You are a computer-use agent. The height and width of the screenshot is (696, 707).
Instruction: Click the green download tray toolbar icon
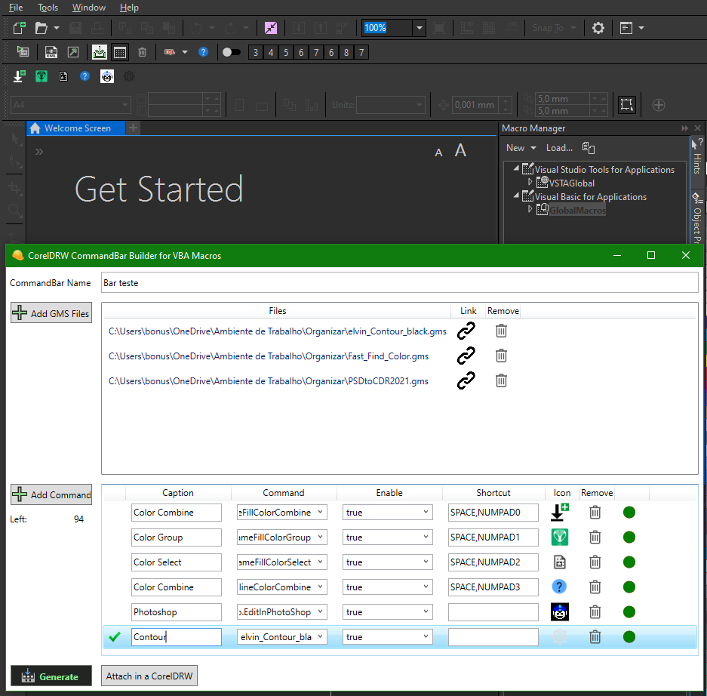pyautogui.click(x=99, y=52)
